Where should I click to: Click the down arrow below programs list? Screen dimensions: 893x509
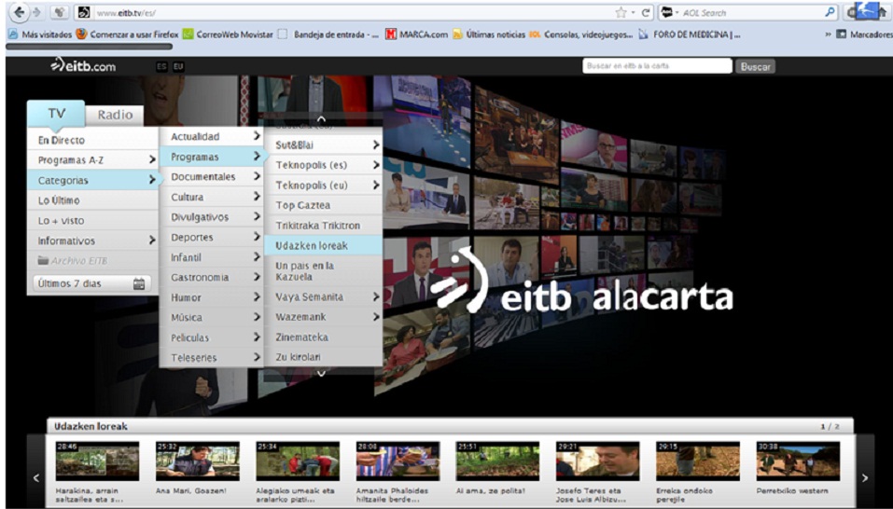point(321,373)
